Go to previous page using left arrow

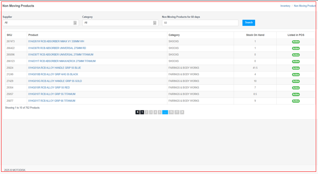(x=138, y=112)
